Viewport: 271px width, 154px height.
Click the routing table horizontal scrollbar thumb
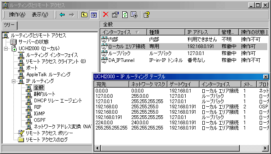[170, 148]
